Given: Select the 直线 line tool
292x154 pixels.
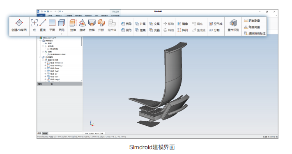Looking at the screenshot, I should click(x=43, y=25).
